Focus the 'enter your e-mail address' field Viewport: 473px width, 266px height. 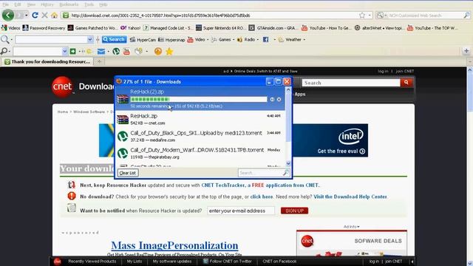[241, 211]
